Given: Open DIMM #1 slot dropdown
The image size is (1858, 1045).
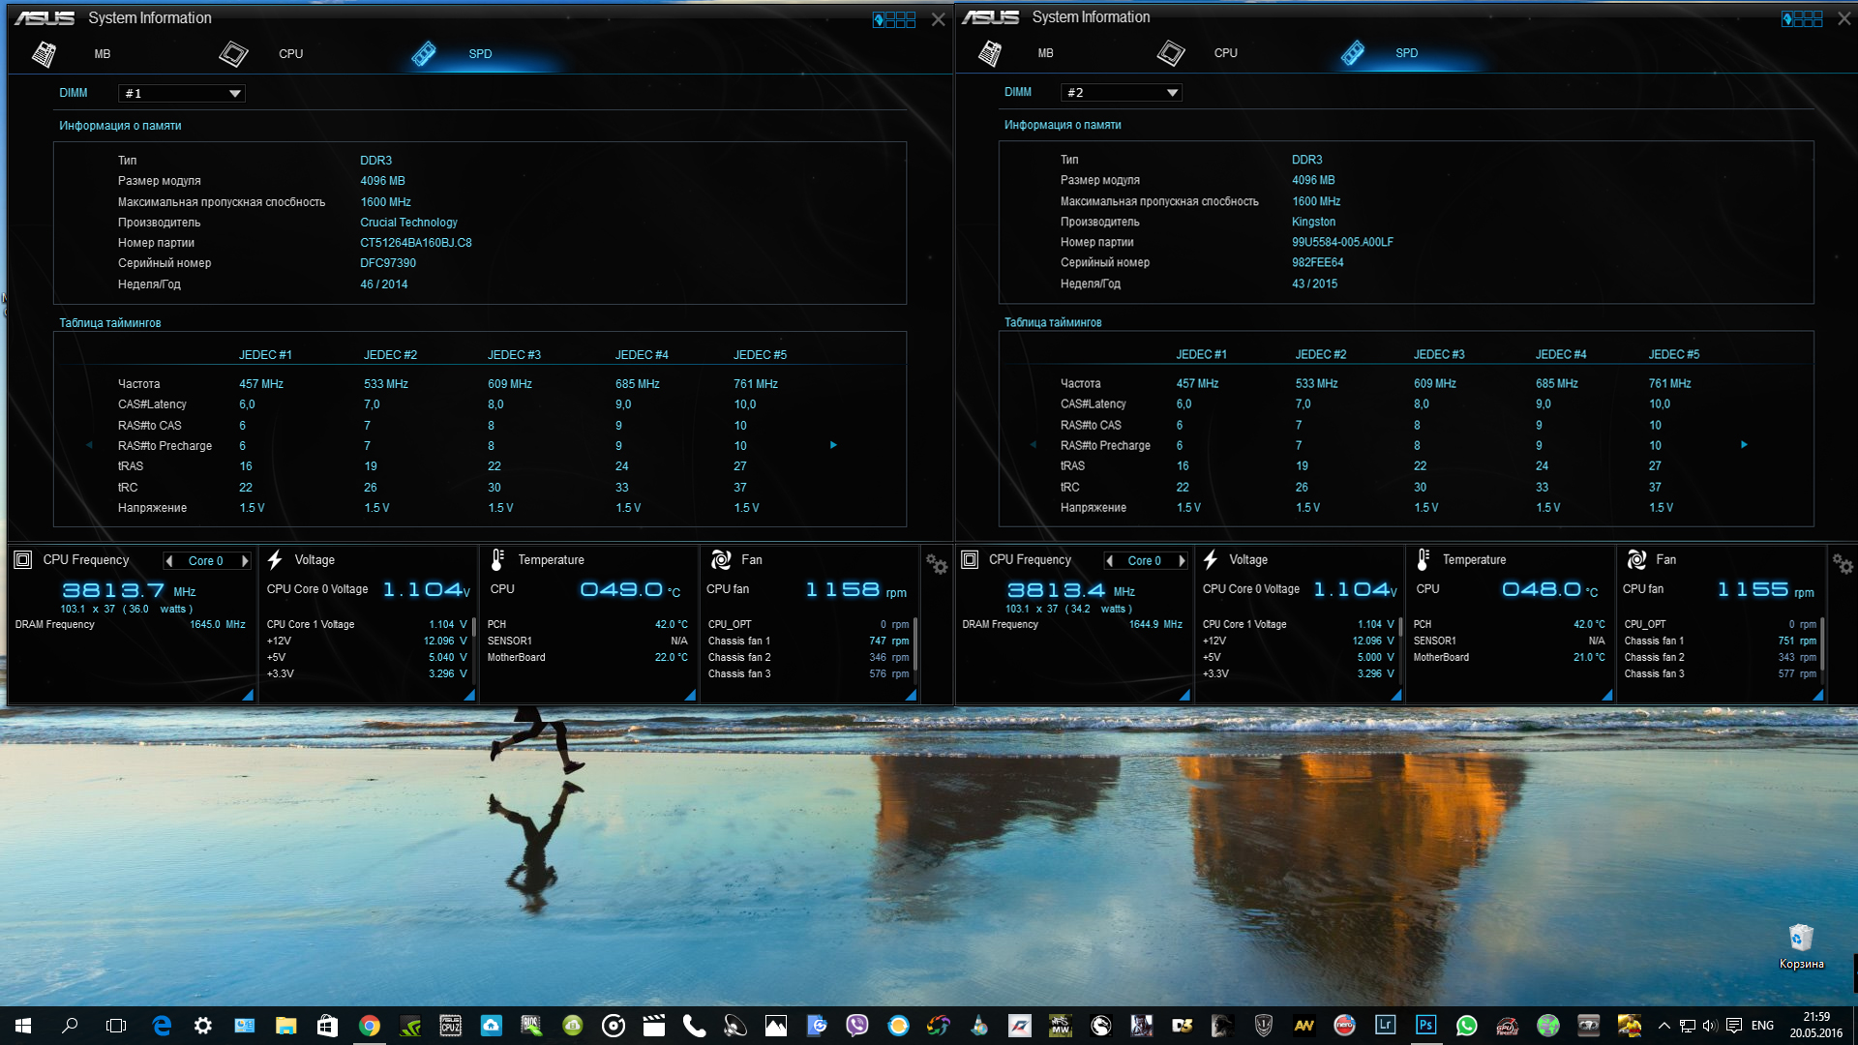Looking at the screenshot, I should [x=234, y=94].
